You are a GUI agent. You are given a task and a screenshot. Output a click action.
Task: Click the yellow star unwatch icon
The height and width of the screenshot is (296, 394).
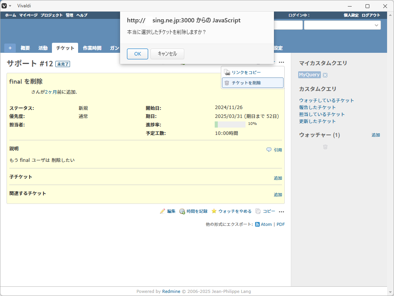[214, 211]
